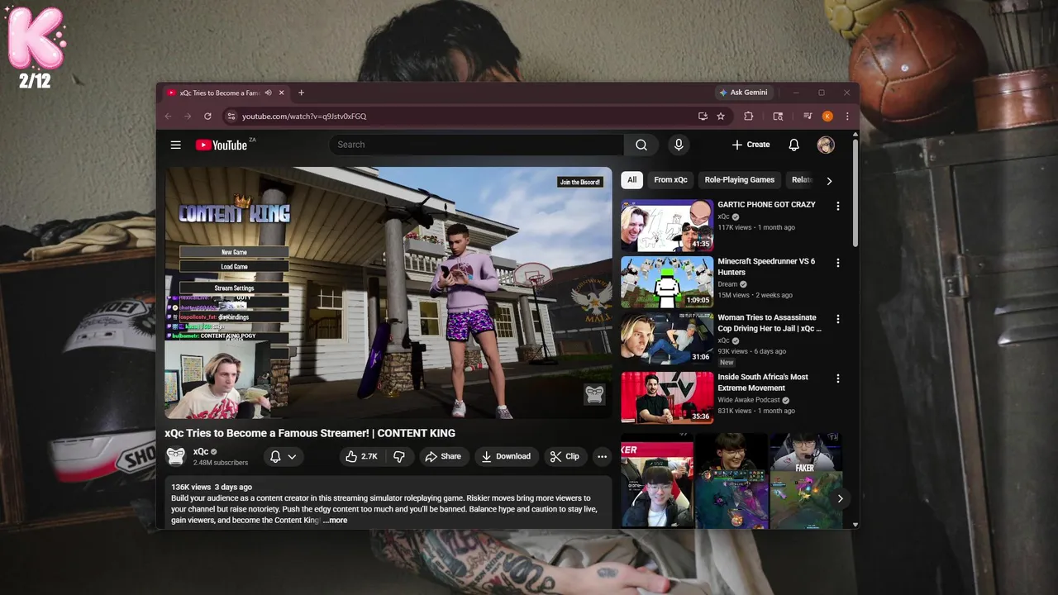The image size is (1058, 595).
Task: Open the FAKER Shorts thumbnail
Action: (x=806, y=481)
